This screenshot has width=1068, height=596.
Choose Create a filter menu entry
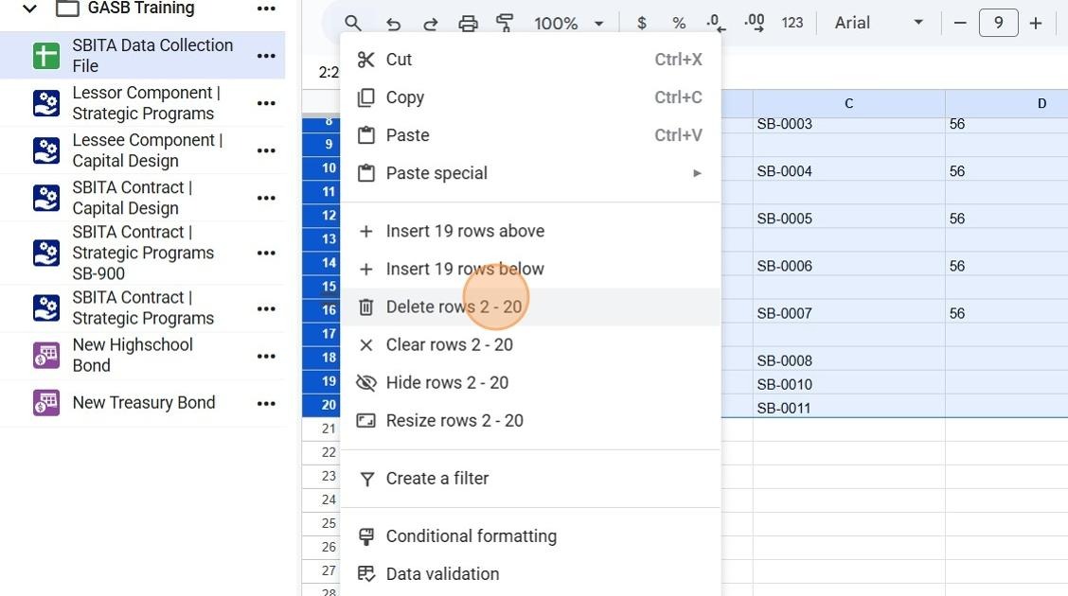tap(530, 479)
